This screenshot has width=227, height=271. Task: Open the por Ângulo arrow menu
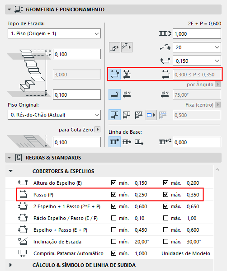tap(218, 84)
